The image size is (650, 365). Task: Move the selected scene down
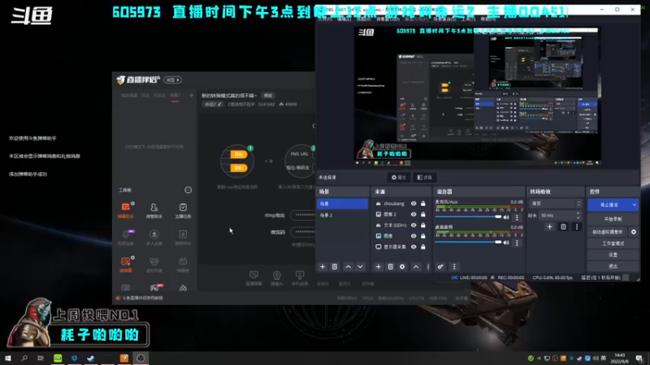360,267
